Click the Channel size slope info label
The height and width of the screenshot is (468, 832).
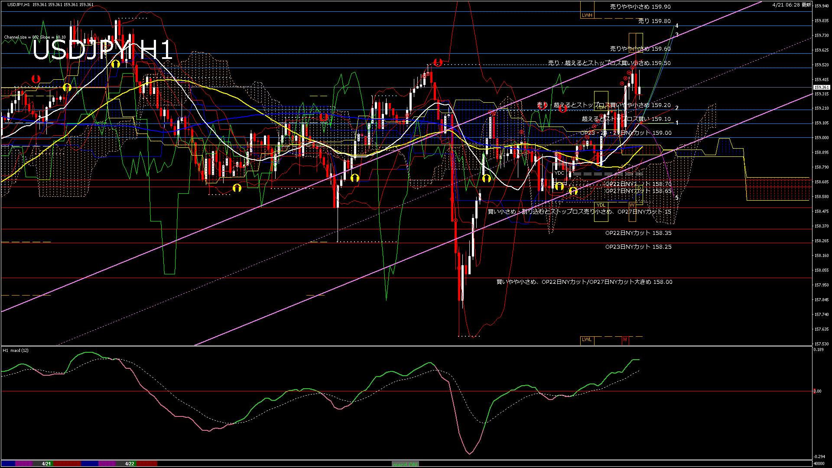click(x=35, y=37)
